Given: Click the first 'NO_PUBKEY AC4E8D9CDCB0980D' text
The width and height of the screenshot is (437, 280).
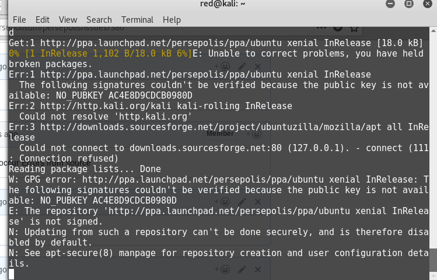Looking at the screenshot, I should (124, 96).
